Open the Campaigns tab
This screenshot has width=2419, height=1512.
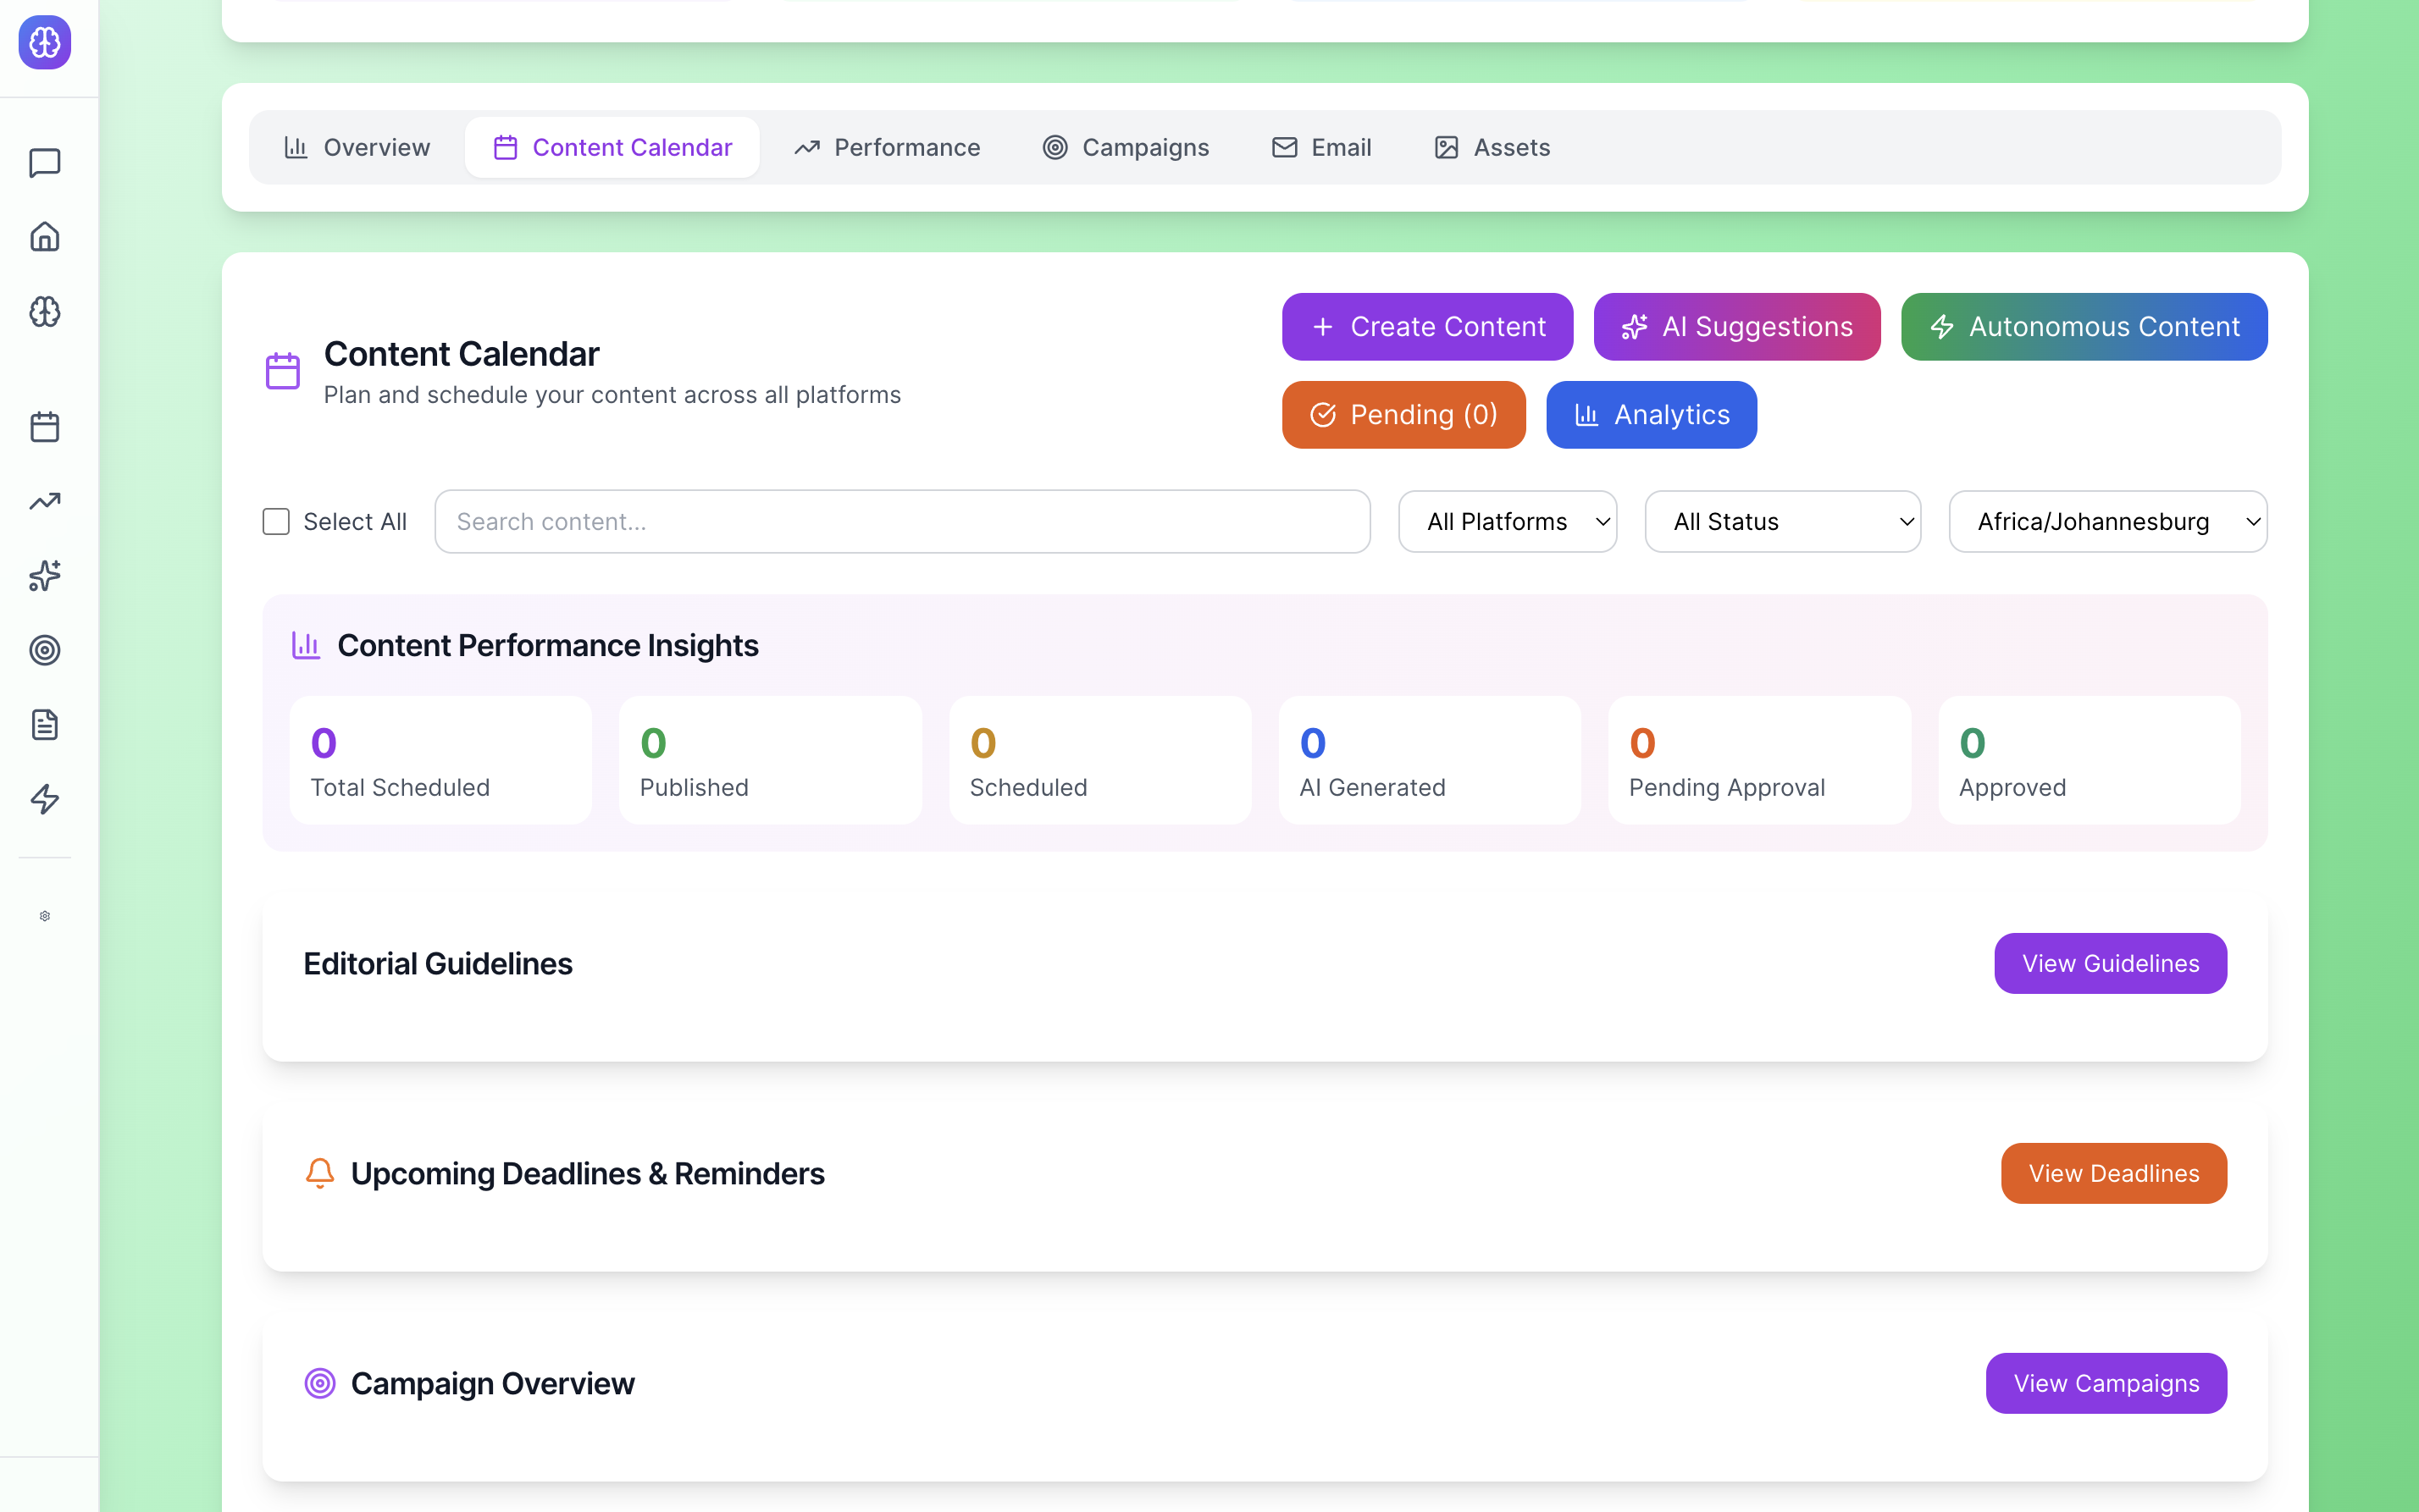(1126, 148)
